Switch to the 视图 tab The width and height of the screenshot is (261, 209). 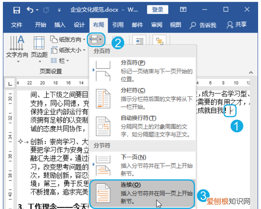pyautogui.click(x=175, y=25)
